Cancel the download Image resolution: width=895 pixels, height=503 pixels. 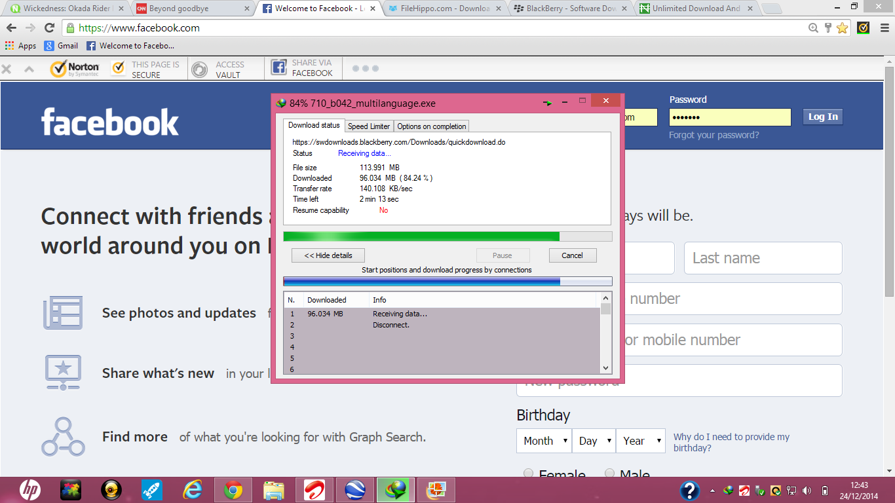(x=572, y=255)
